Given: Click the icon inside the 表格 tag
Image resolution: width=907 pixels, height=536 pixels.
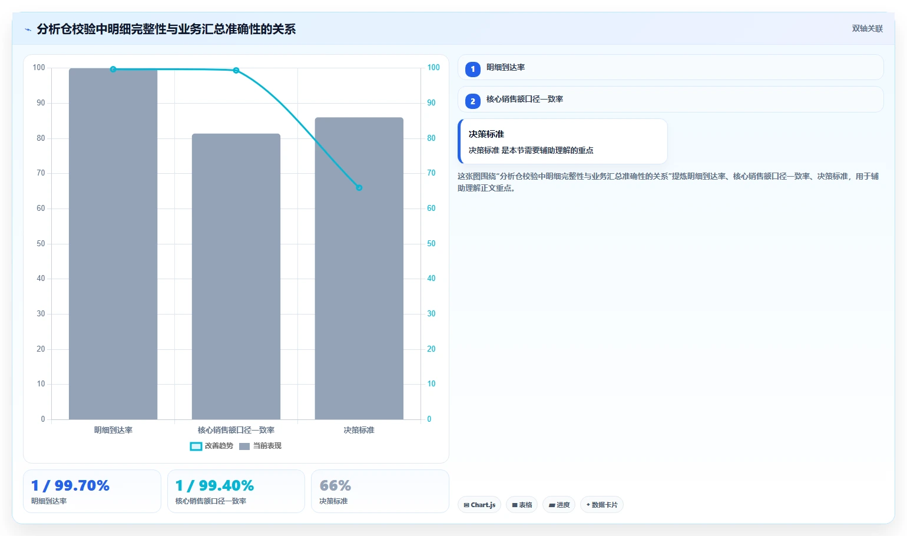Looking at the screenshot, I should point(515,505).
